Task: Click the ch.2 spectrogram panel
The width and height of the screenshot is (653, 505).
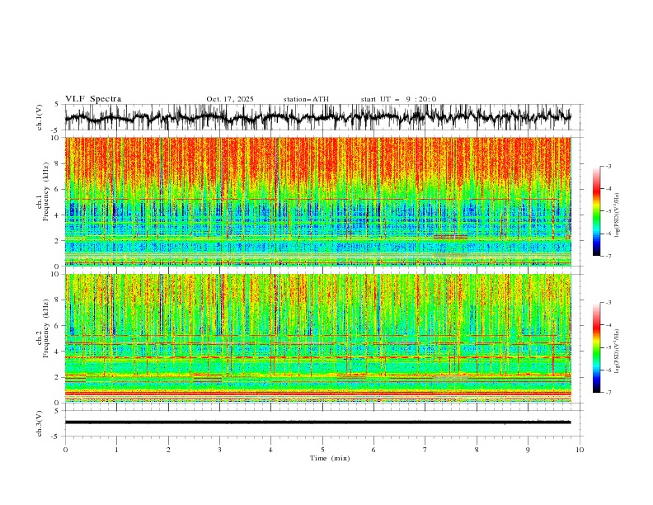Action: click(x=317, y=338)
